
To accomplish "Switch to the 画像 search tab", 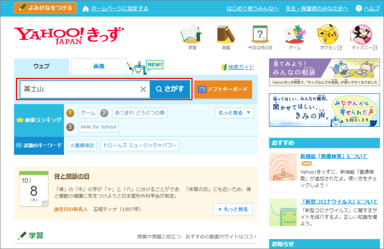I will (99, 67).
